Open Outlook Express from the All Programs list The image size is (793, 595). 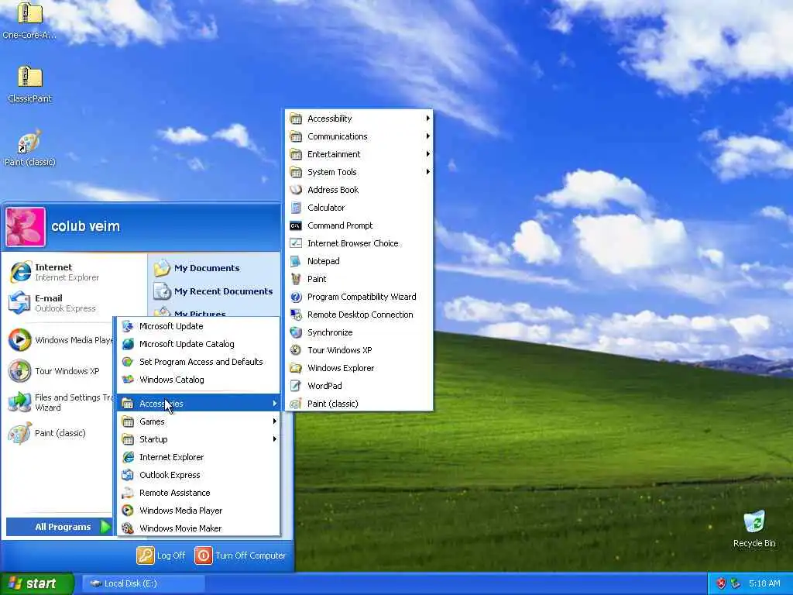point(198,475)
